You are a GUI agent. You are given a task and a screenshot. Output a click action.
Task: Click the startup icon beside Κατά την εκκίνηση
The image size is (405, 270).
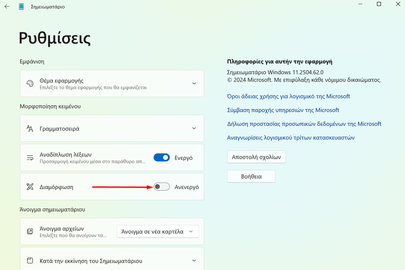30,260
